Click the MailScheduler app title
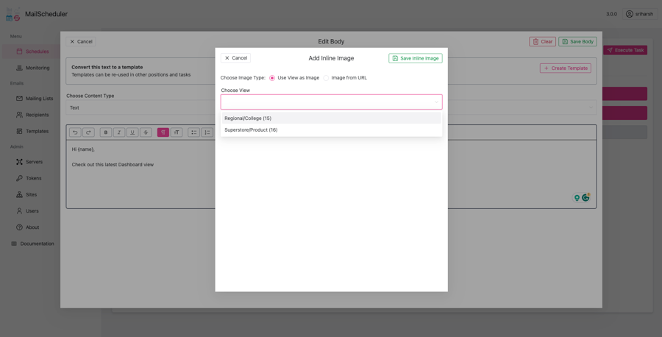Viewport: 662px width, 337px height. pyautogui.click(x=46, y=14)
